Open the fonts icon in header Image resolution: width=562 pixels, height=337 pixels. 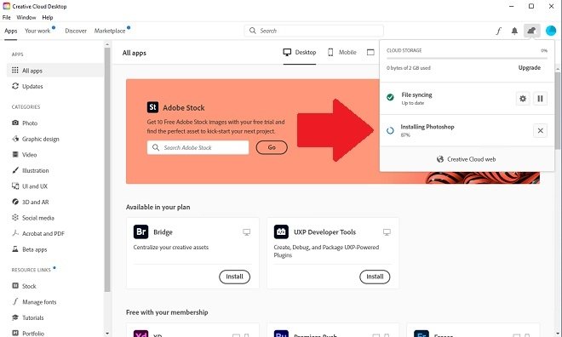point(498,31)
